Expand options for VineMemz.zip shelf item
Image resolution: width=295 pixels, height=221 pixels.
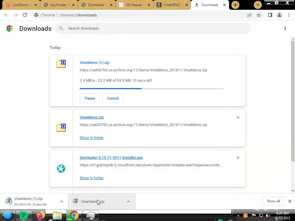point(128,201)
